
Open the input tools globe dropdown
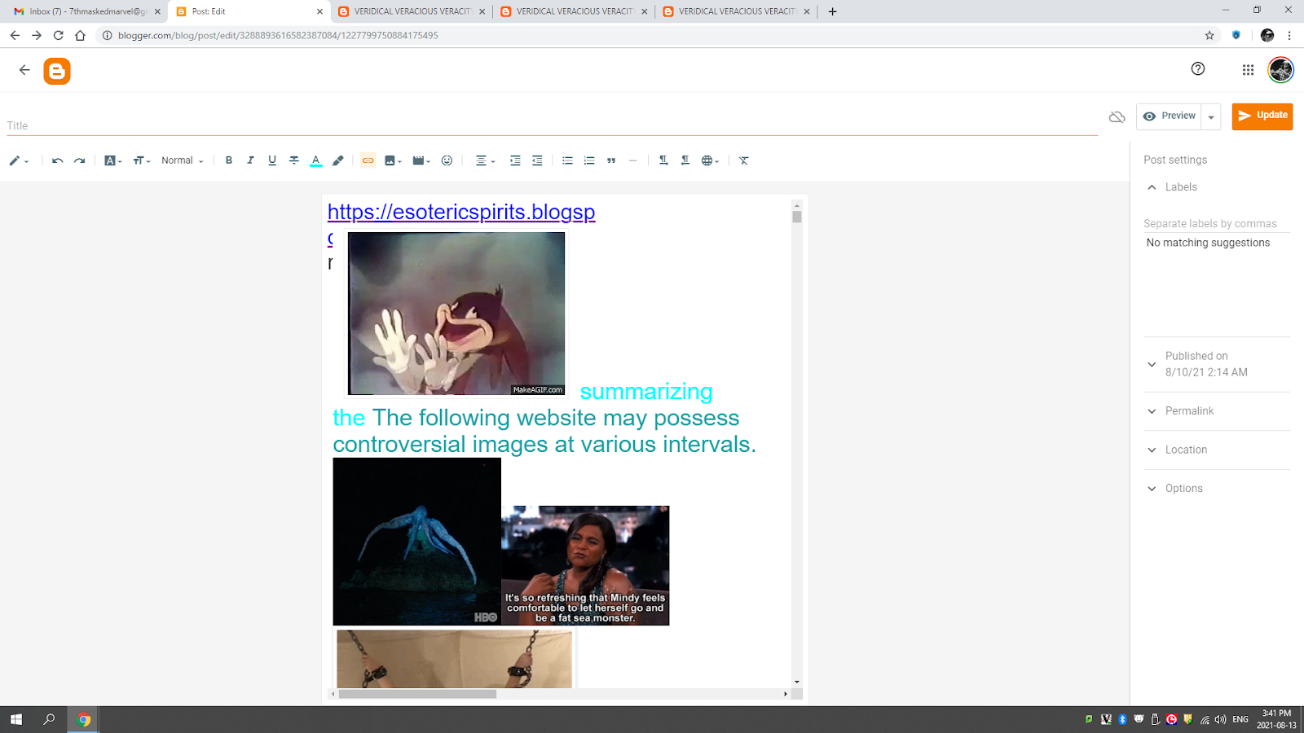(x=710, y=160)
